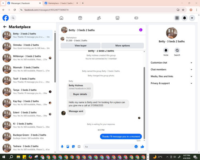Open the Facebook logo home link
This screenshot has width=200, height=160.
pyautogui.click(x=6, y=18)
